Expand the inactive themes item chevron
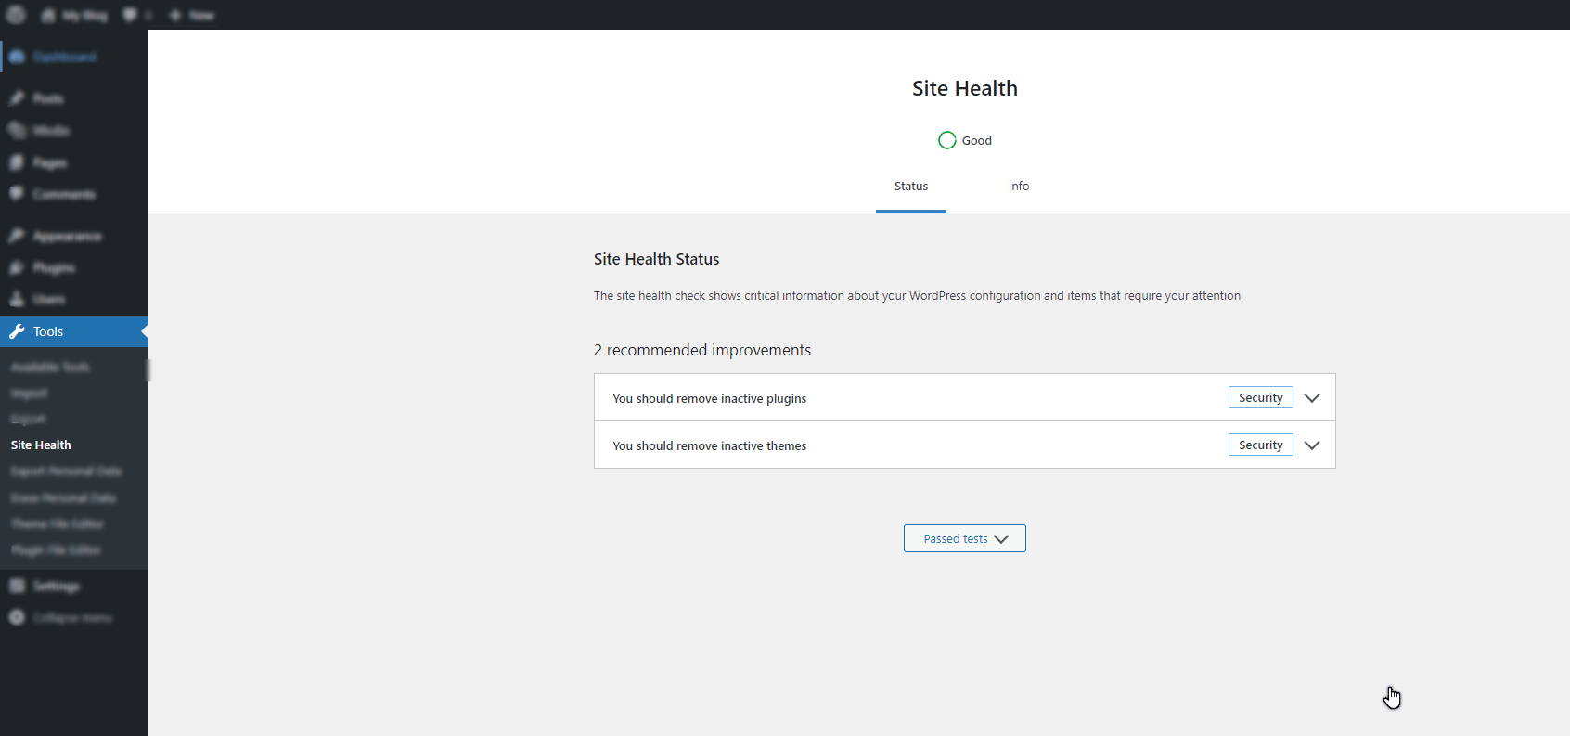1570x736 pixels. click(1311, 445)
